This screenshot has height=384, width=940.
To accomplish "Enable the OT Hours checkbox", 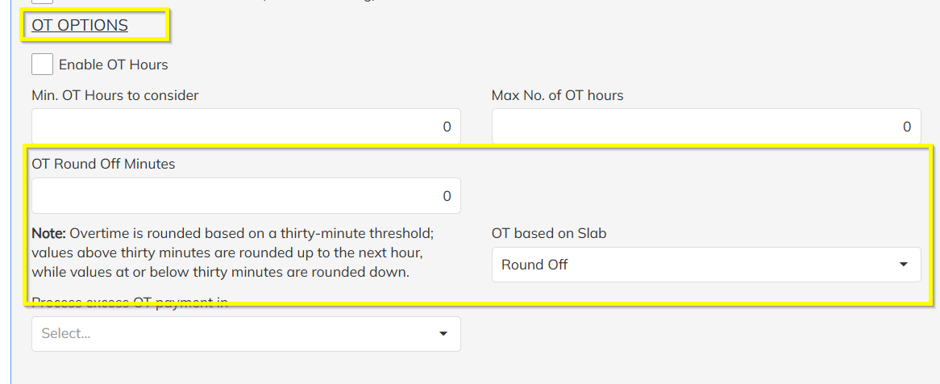I will pyautogui.click(x=43, y=65).
